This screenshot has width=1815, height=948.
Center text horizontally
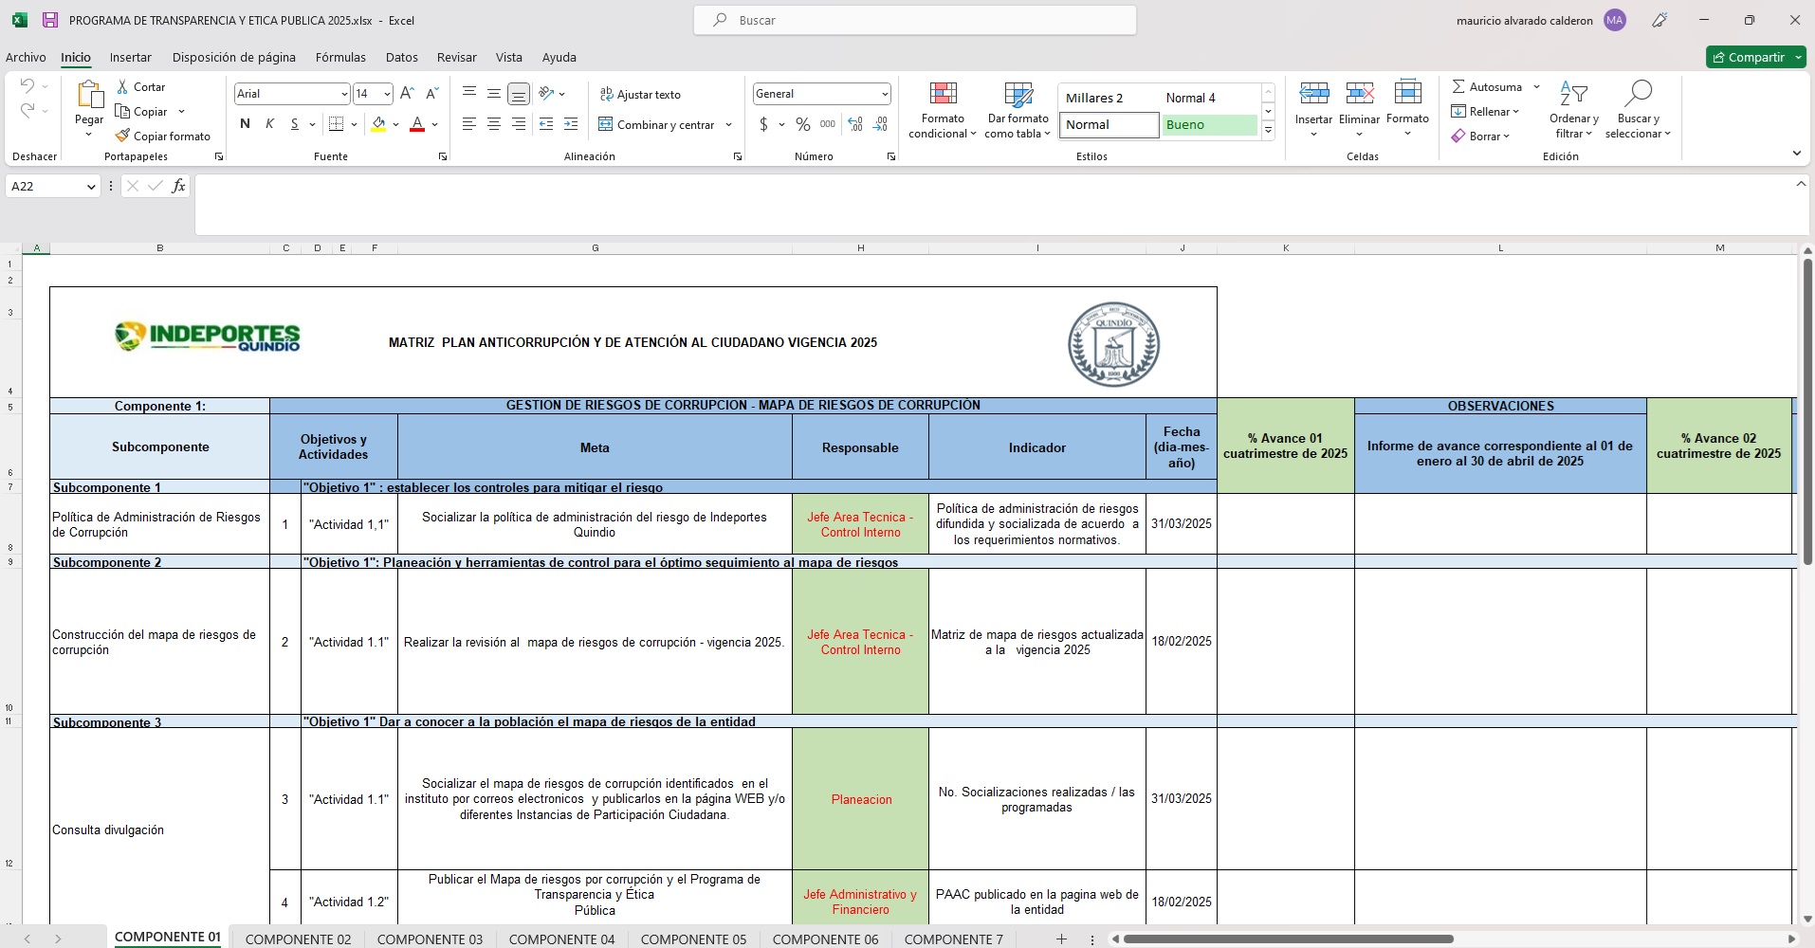tap(494, 123)
